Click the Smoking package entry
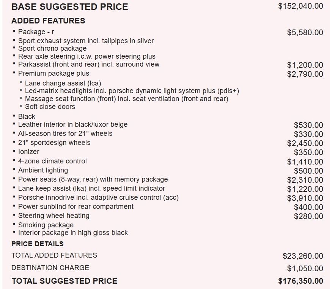This screenshot has width=330, height=289. click(46, 225)
